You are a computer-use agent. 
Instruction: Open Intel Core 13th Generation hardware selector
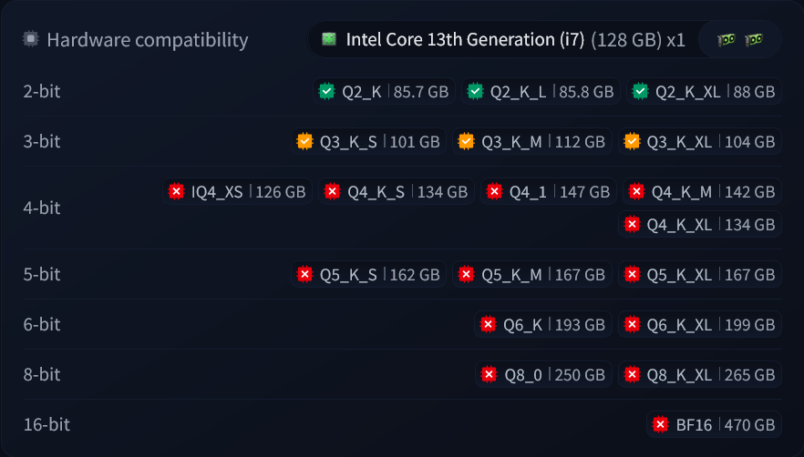(x=503, y=39)
